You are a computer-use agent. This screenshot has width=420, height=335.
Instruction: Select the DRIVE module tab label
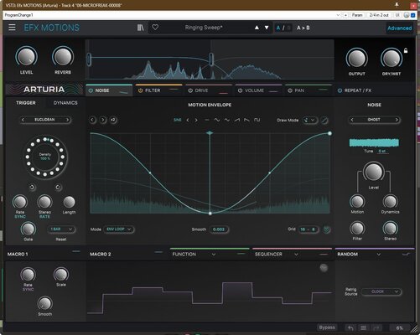201,90
